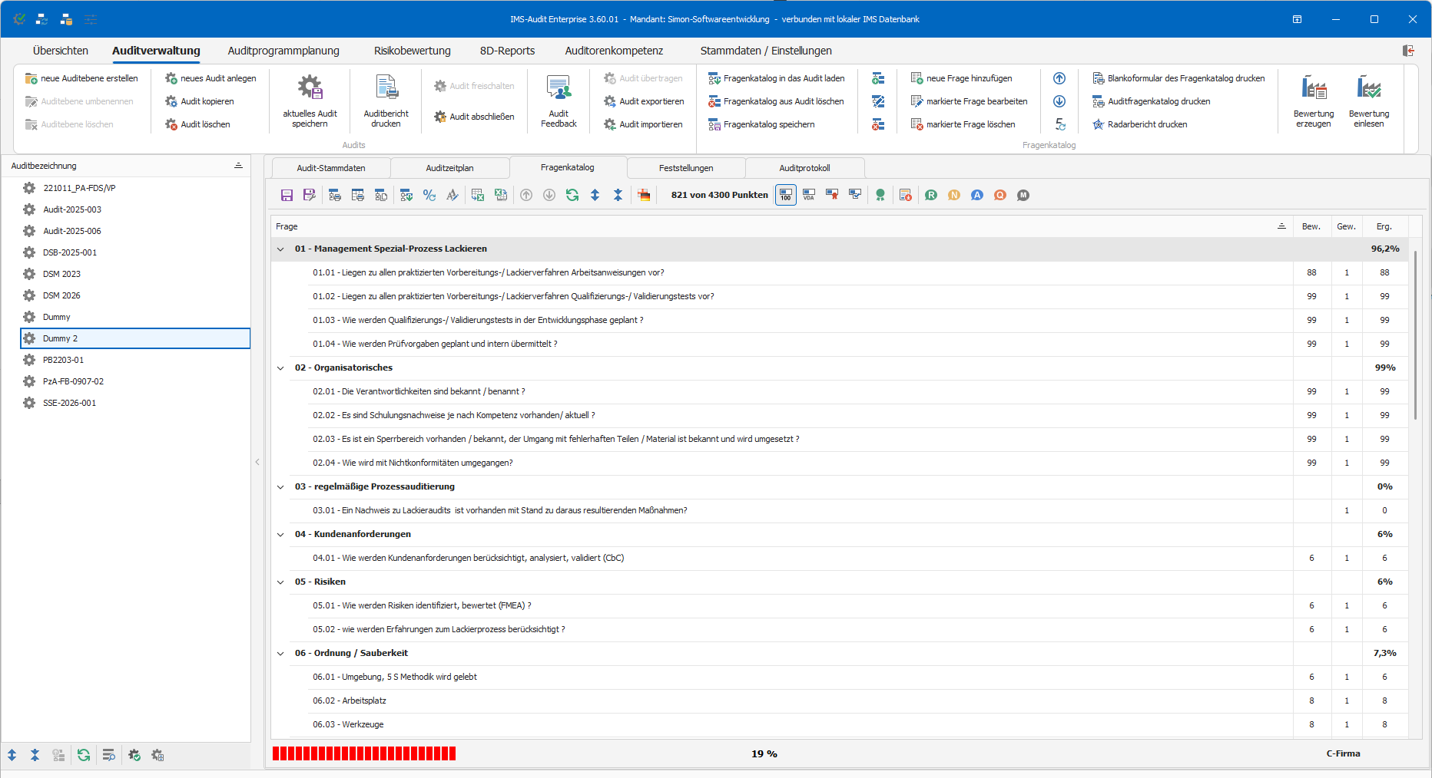Click the green R circle icon
Viewport: 1432px width, 778px height.
(931, 195)
